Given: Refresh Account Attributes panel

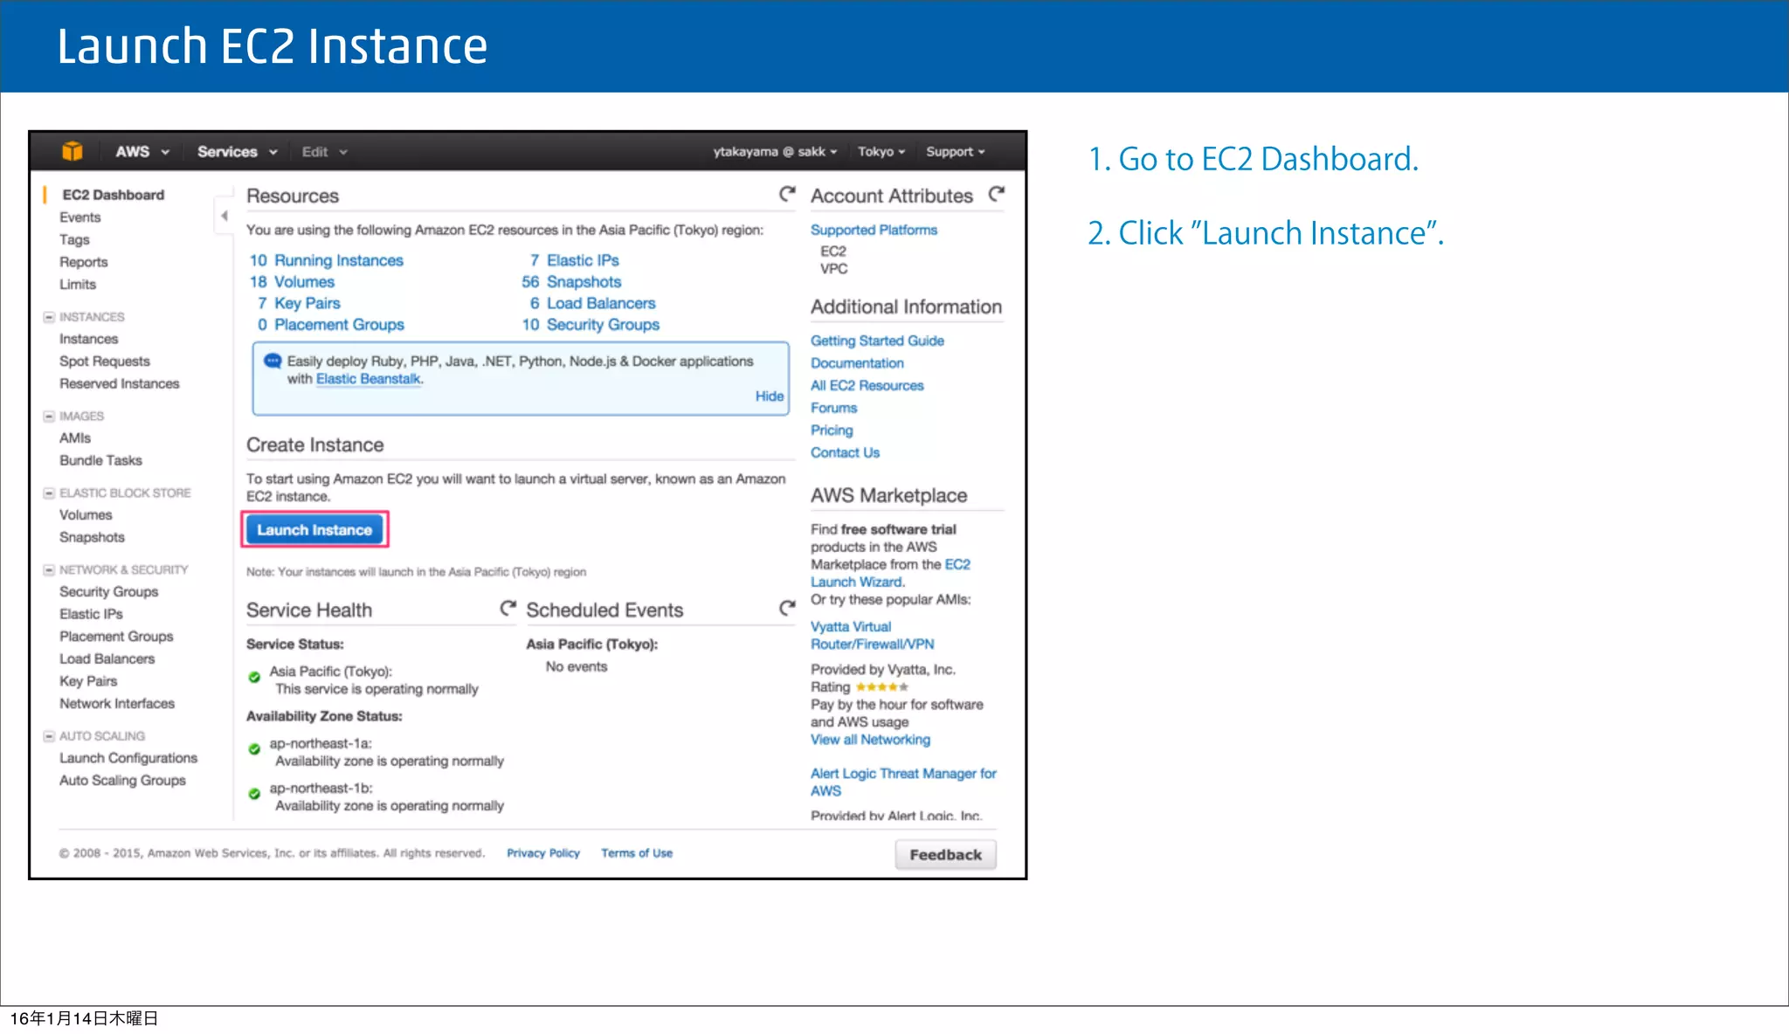Looking at the screenshot, I should (997, 194).
